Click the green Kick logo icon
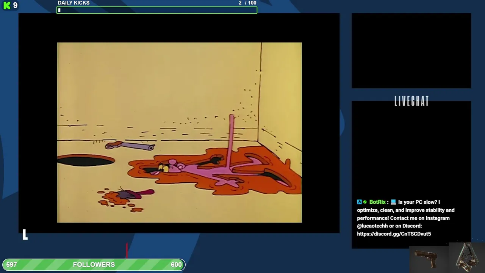This screenshot has width=485, height=273. (7, 6)
